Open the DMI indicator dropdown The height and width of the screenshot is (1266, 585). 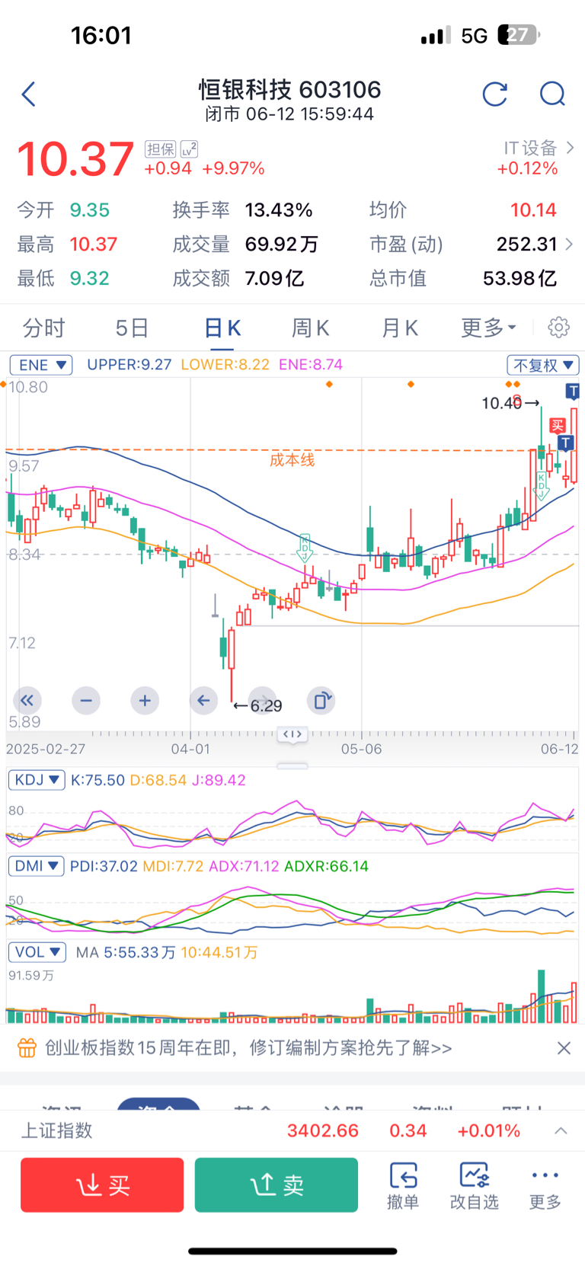tap(37, 866)
